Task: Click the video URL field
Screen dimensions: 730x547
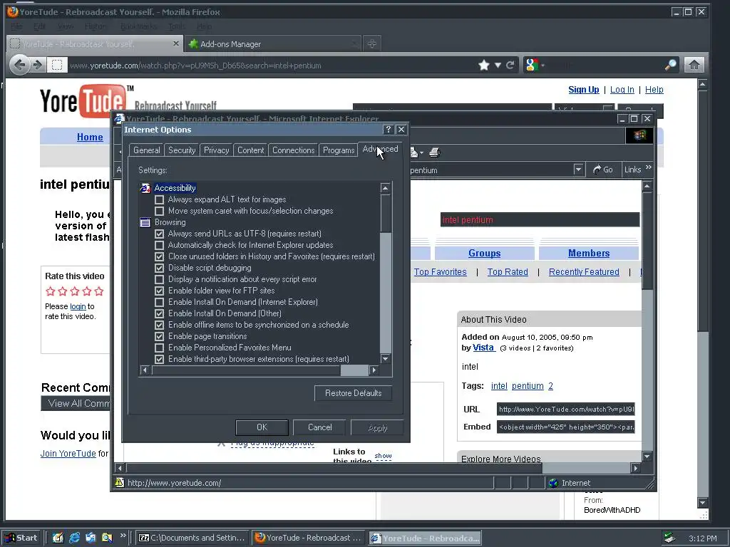Action: (565, 410)
